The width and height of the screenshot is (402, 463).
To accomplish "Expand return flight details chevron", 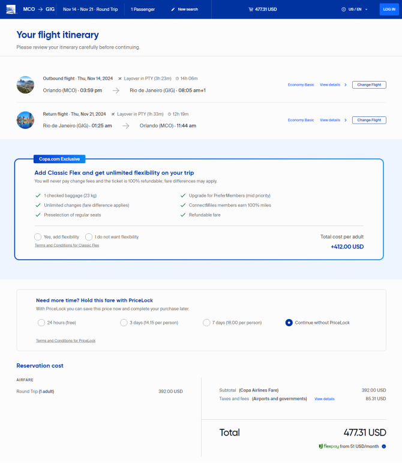I will pos(345,120).
